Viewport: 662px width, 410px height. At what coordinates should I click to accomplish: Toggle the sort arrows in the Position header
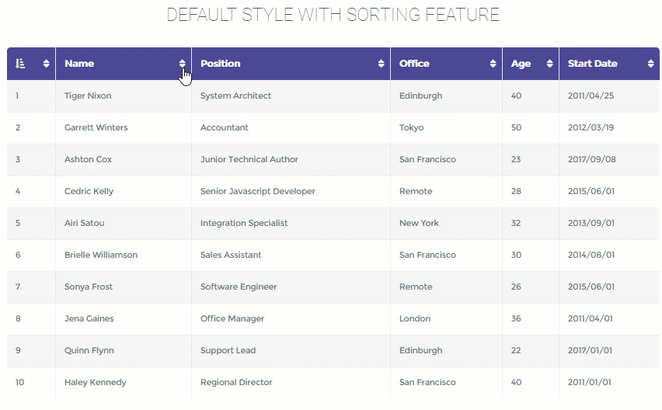(382, 64)
